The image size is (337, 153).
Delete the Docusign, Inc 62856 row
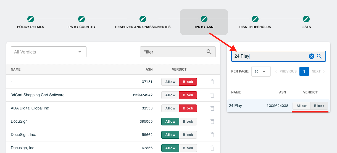tap(212, 148)
